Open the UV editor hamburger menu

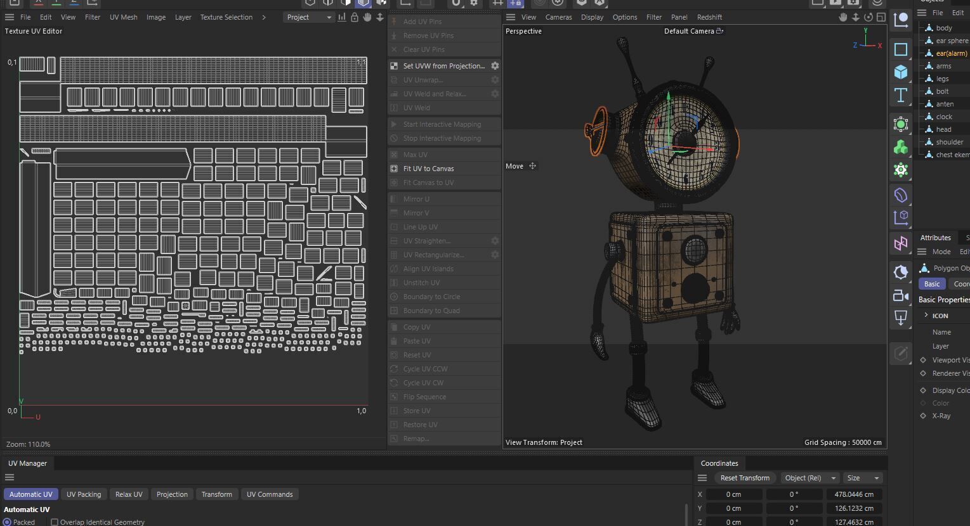(x=10, y=17)
